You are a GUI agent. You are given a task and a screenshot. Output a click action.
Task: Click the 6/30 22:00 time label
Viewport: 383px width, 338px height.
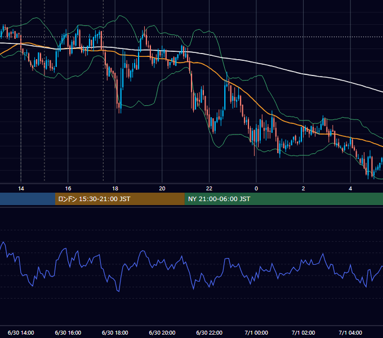pyautogui.click(x=210, y=332)
